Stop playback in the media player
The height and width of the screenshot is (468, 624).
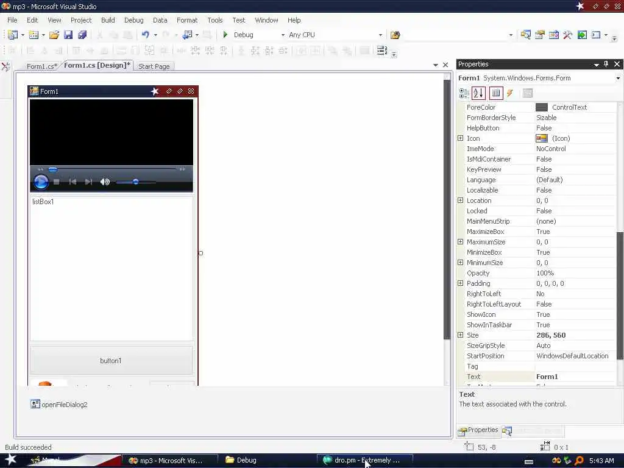pyautogui.click(x=57, y=182)
